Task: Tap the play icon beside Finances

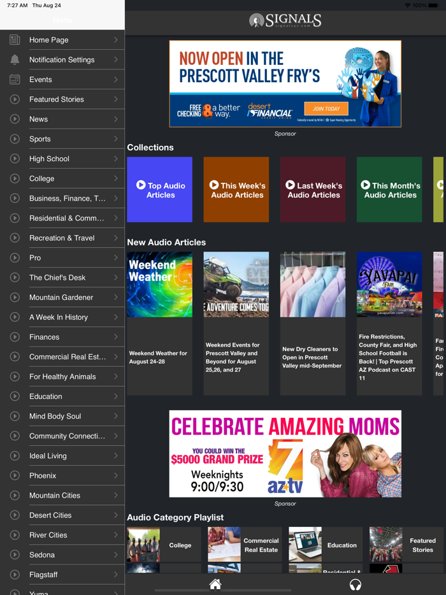Action: 15,337
